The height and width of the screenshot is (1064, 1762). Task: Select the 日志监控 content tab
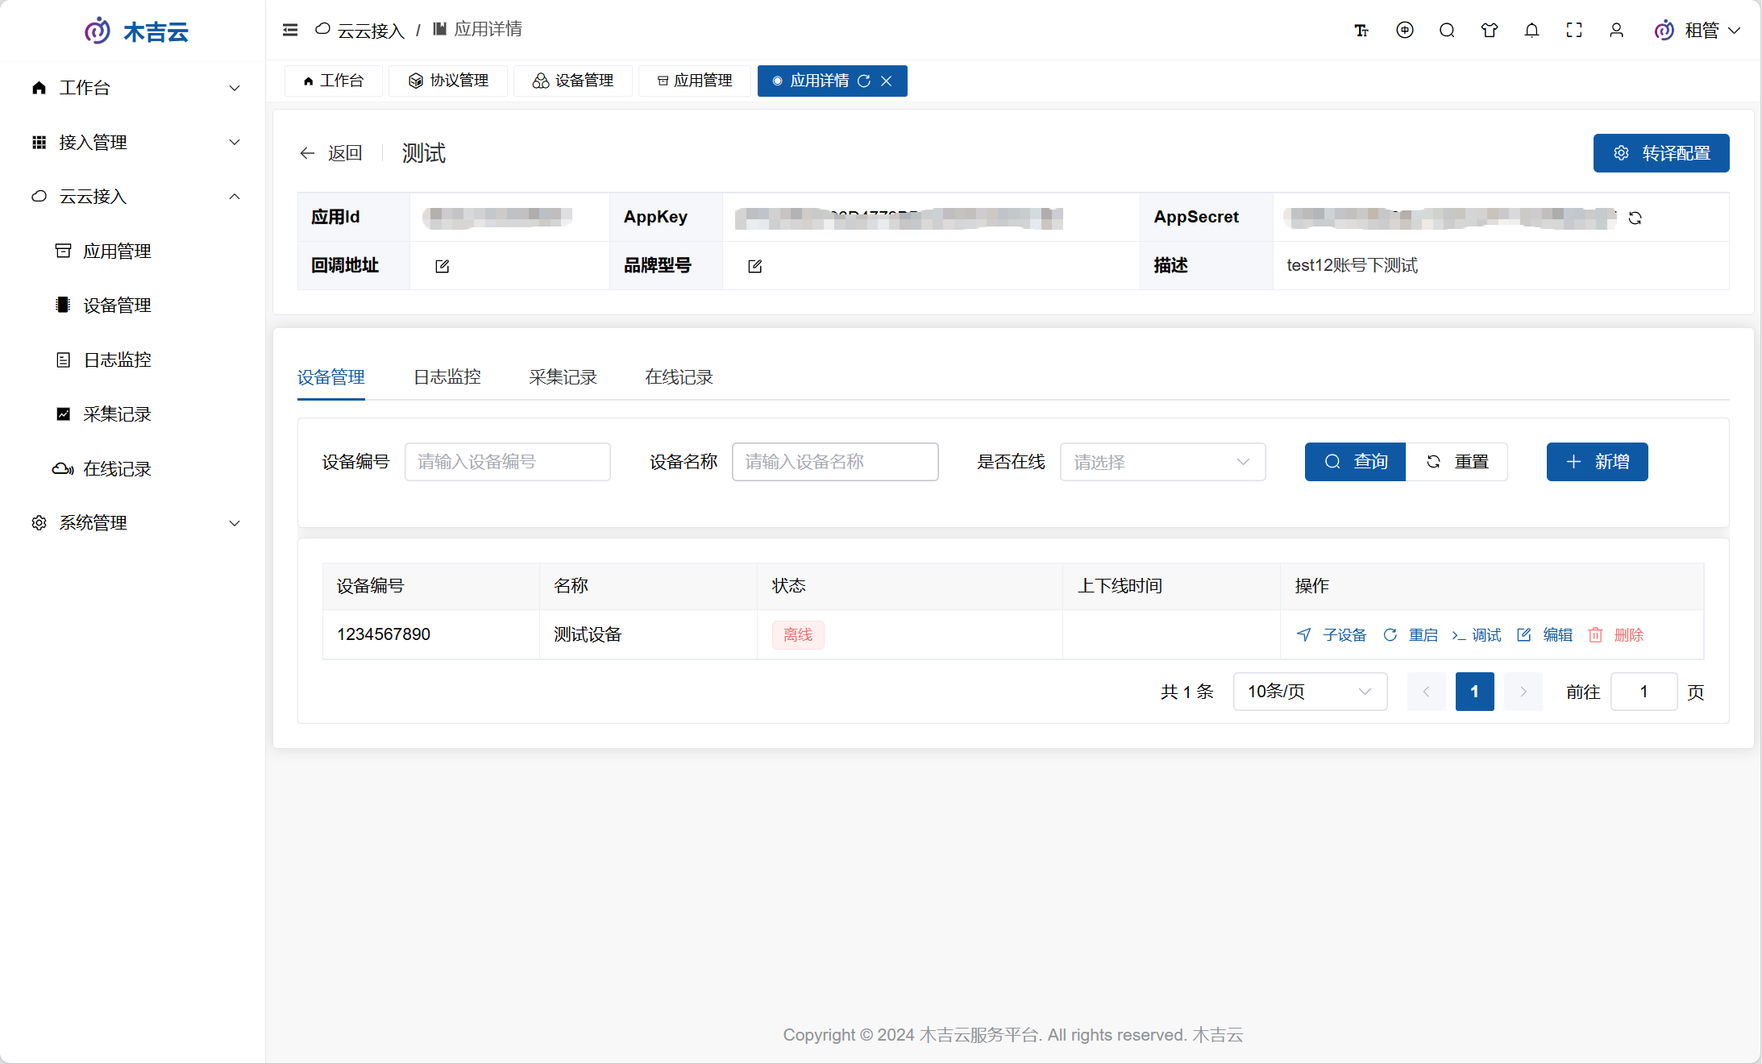click(x=447, y=377)
